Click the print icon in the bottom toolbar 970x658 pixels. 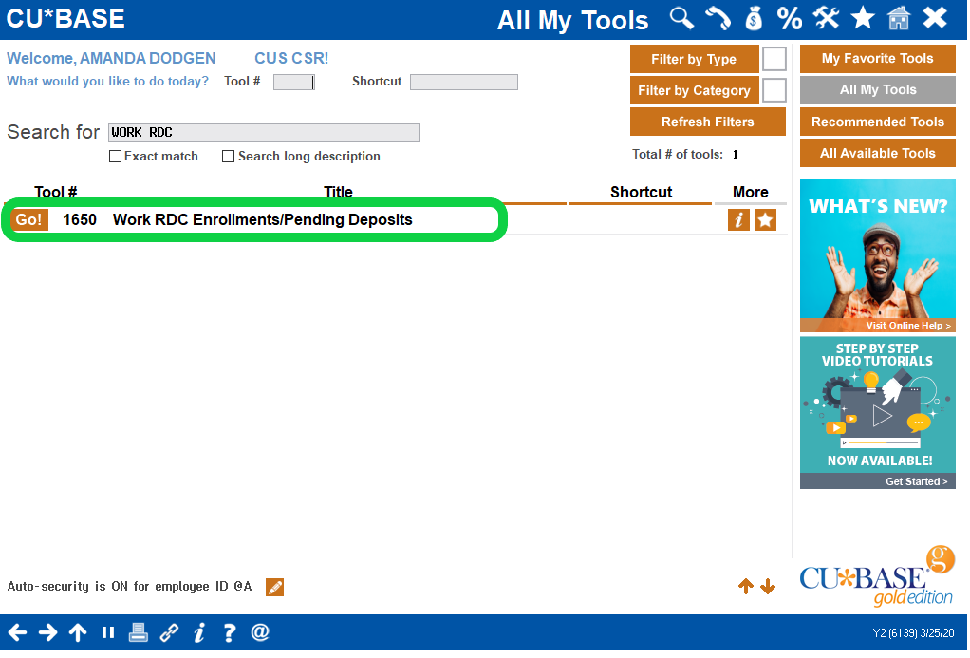tap(138, 631)
